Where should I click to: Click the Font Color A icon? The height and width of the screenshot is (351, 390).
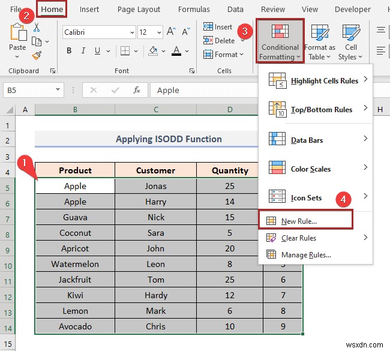(176, 51)
